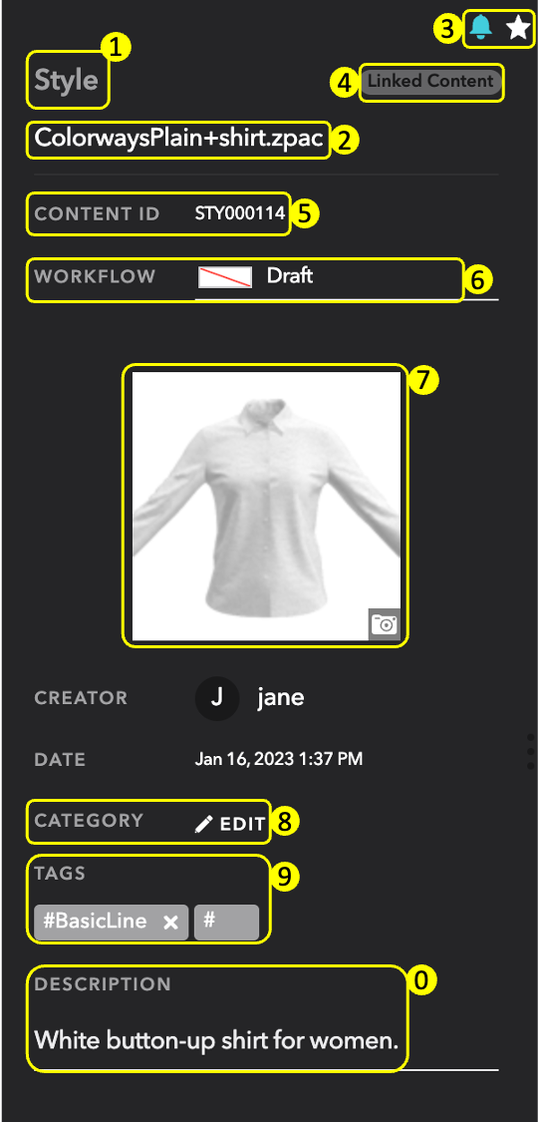
Task: Toggle the star favorite icon
Action: (517, 29)
